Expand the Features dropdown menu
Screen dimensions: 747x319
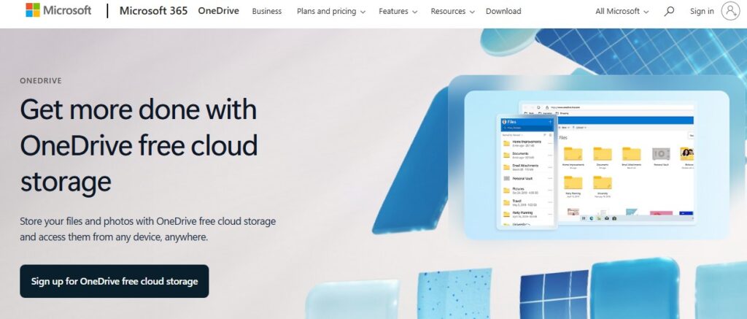[x=398, y=11]
